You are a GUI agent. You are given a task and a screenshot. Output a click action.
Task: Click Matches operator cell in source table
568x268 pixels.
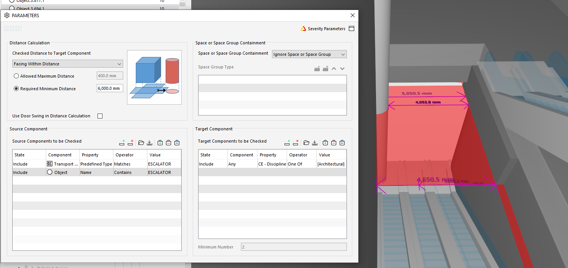pos(130,164)
